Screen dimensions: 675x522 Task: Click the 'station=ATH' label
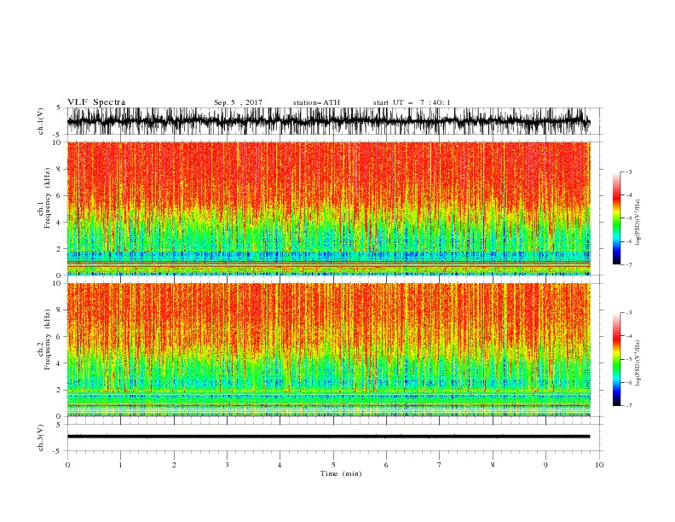tap(316, 102)
